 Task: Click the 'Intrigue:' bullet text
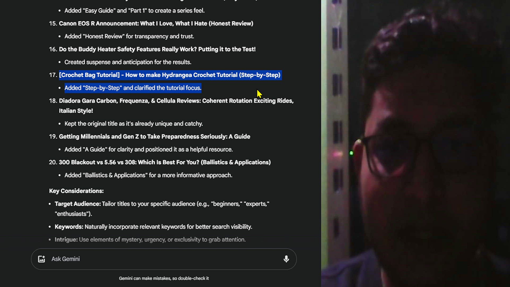[x=150, y=240]
